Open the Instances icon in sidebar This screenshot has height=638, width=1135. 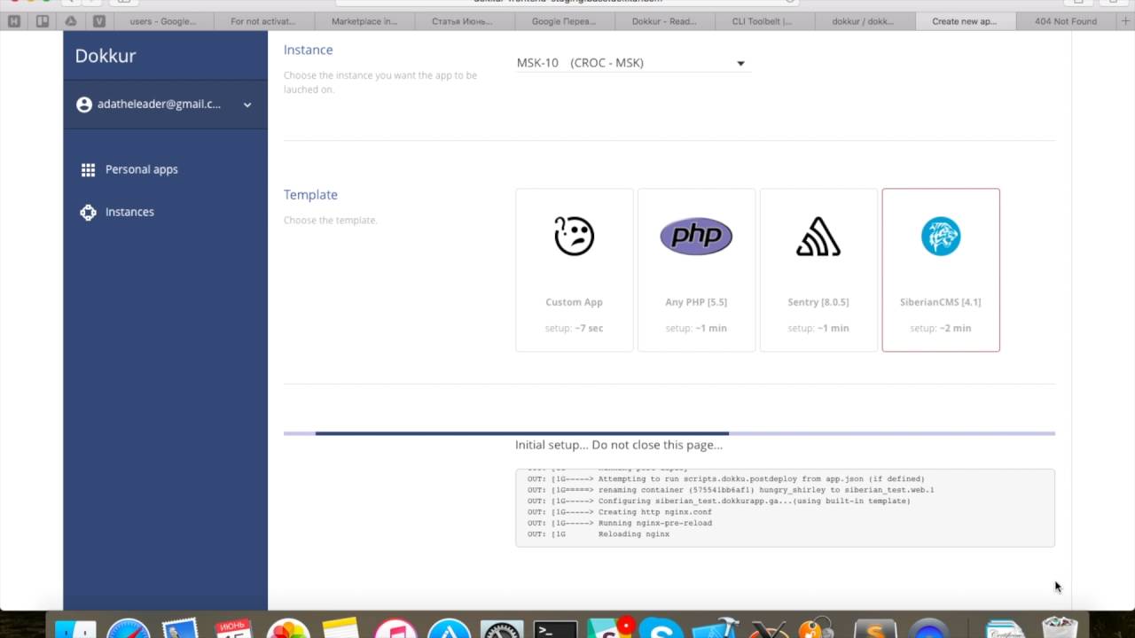[x=88, y=212]
